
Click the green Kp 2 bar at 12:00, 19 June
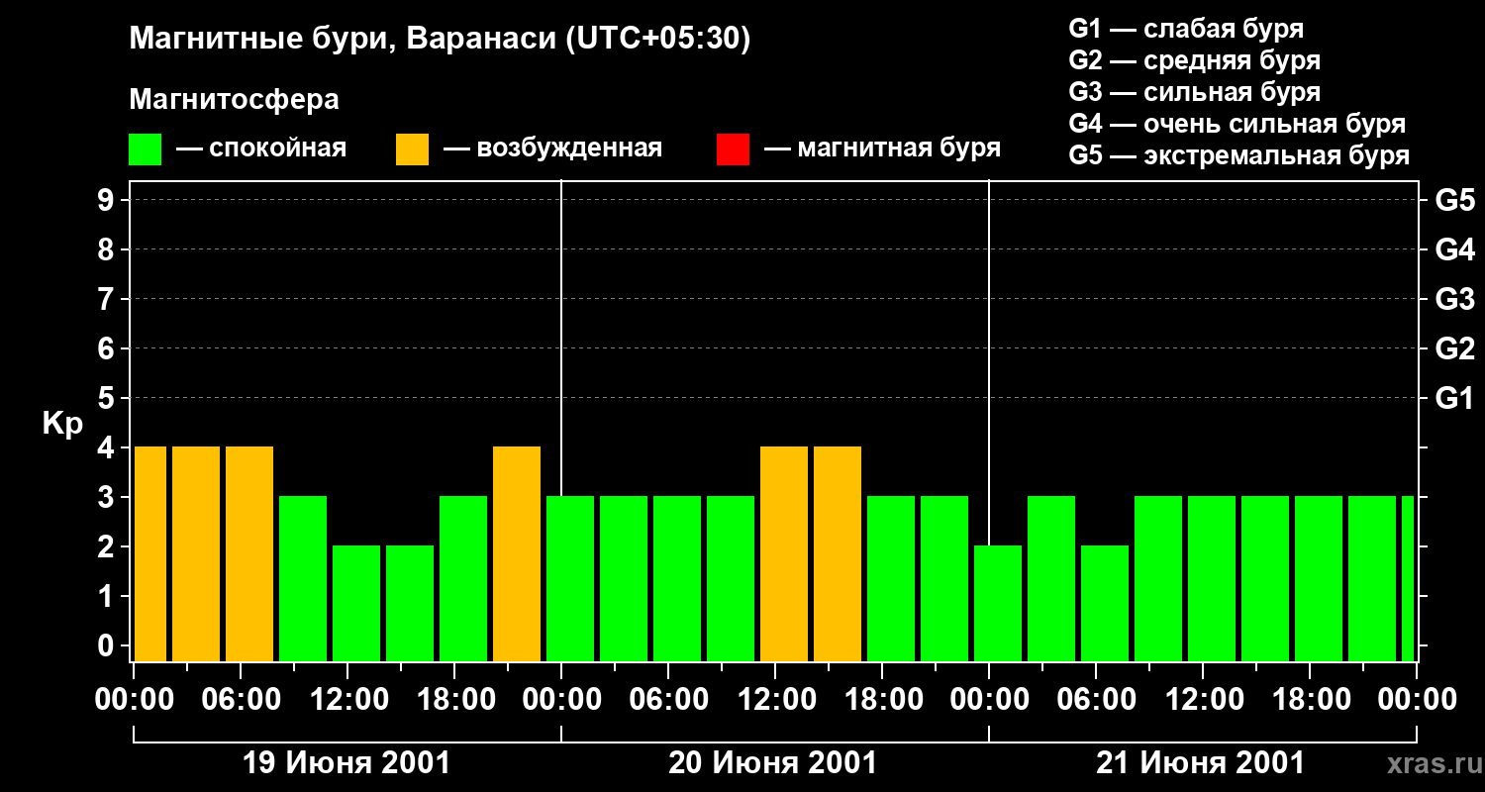(x=356, y=604)
